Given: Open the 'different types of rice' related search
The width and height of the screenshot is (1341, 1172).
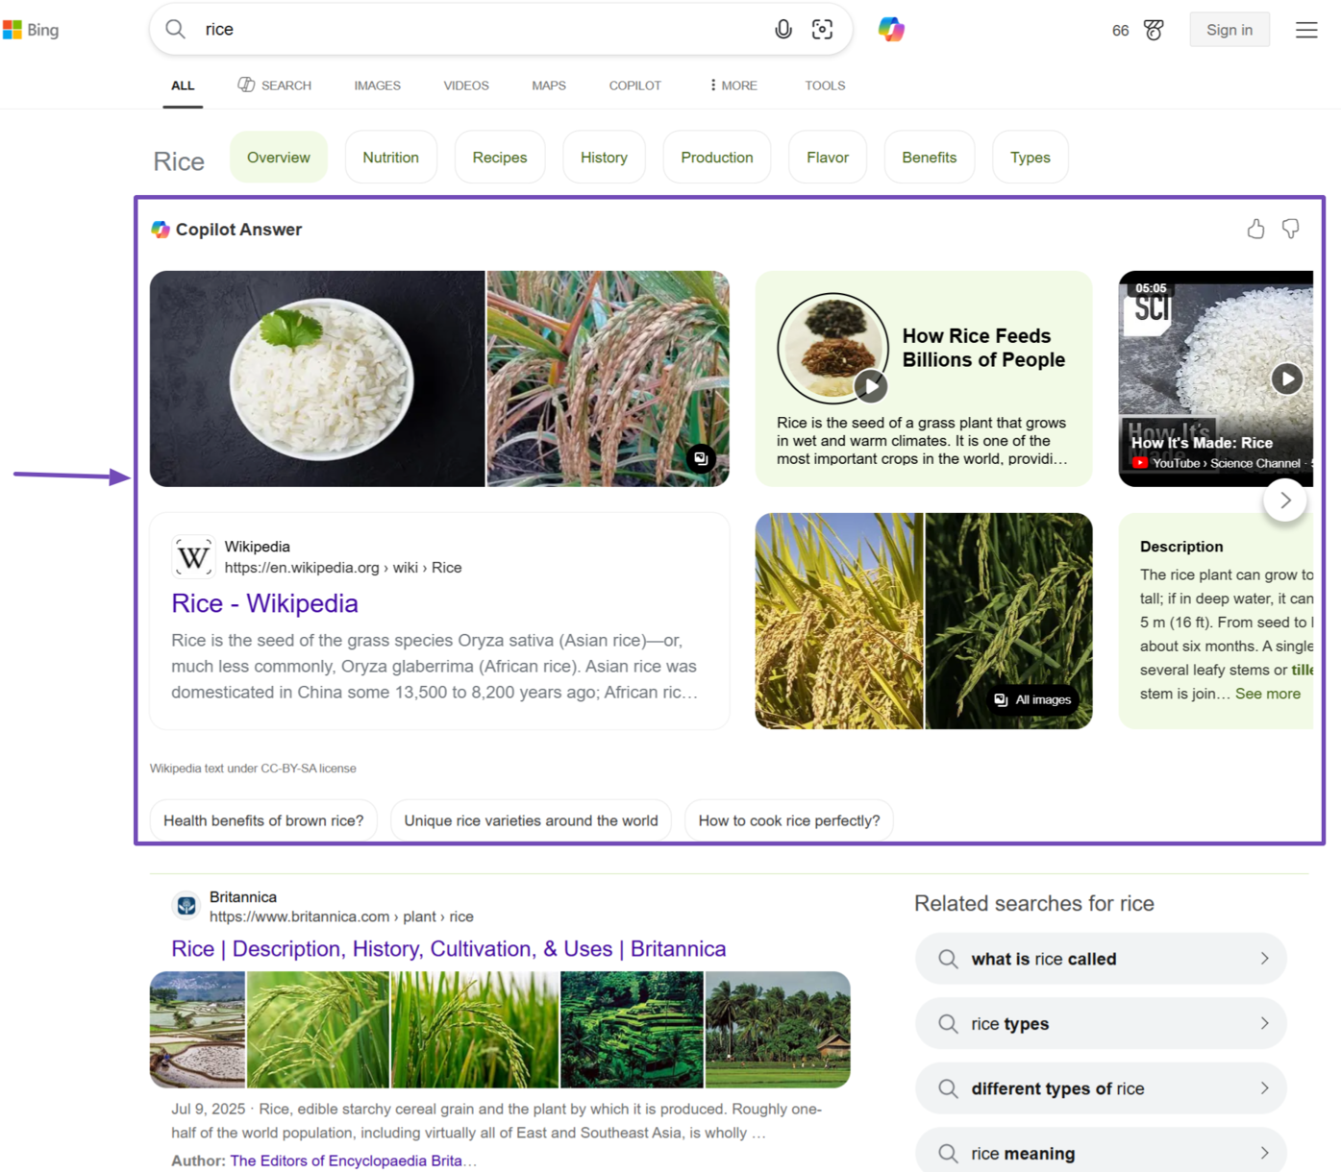Looking at the screenshot, I should (1101, 1088).
